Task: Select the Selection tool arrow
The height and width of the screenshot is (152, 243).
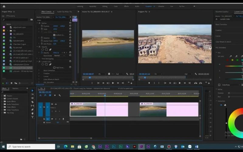Action: click(33, 91)
